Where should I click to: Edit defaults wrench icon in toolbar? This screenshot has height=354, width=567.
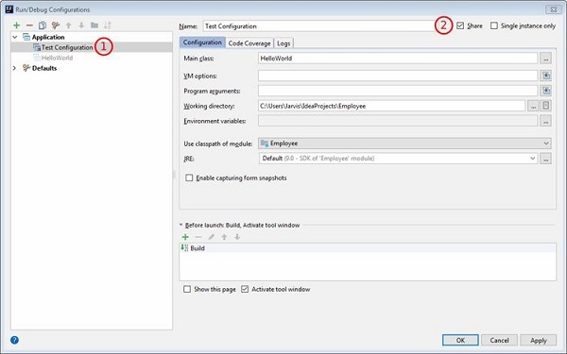pyautogui.click(x=56, y=25)
